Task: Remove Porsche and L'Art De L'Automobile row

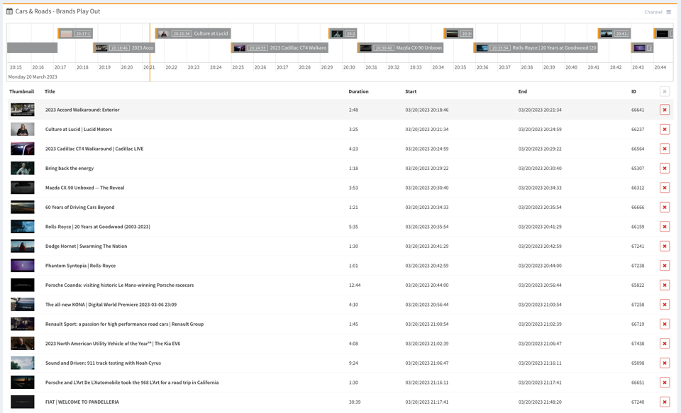Action: [664, 383]
